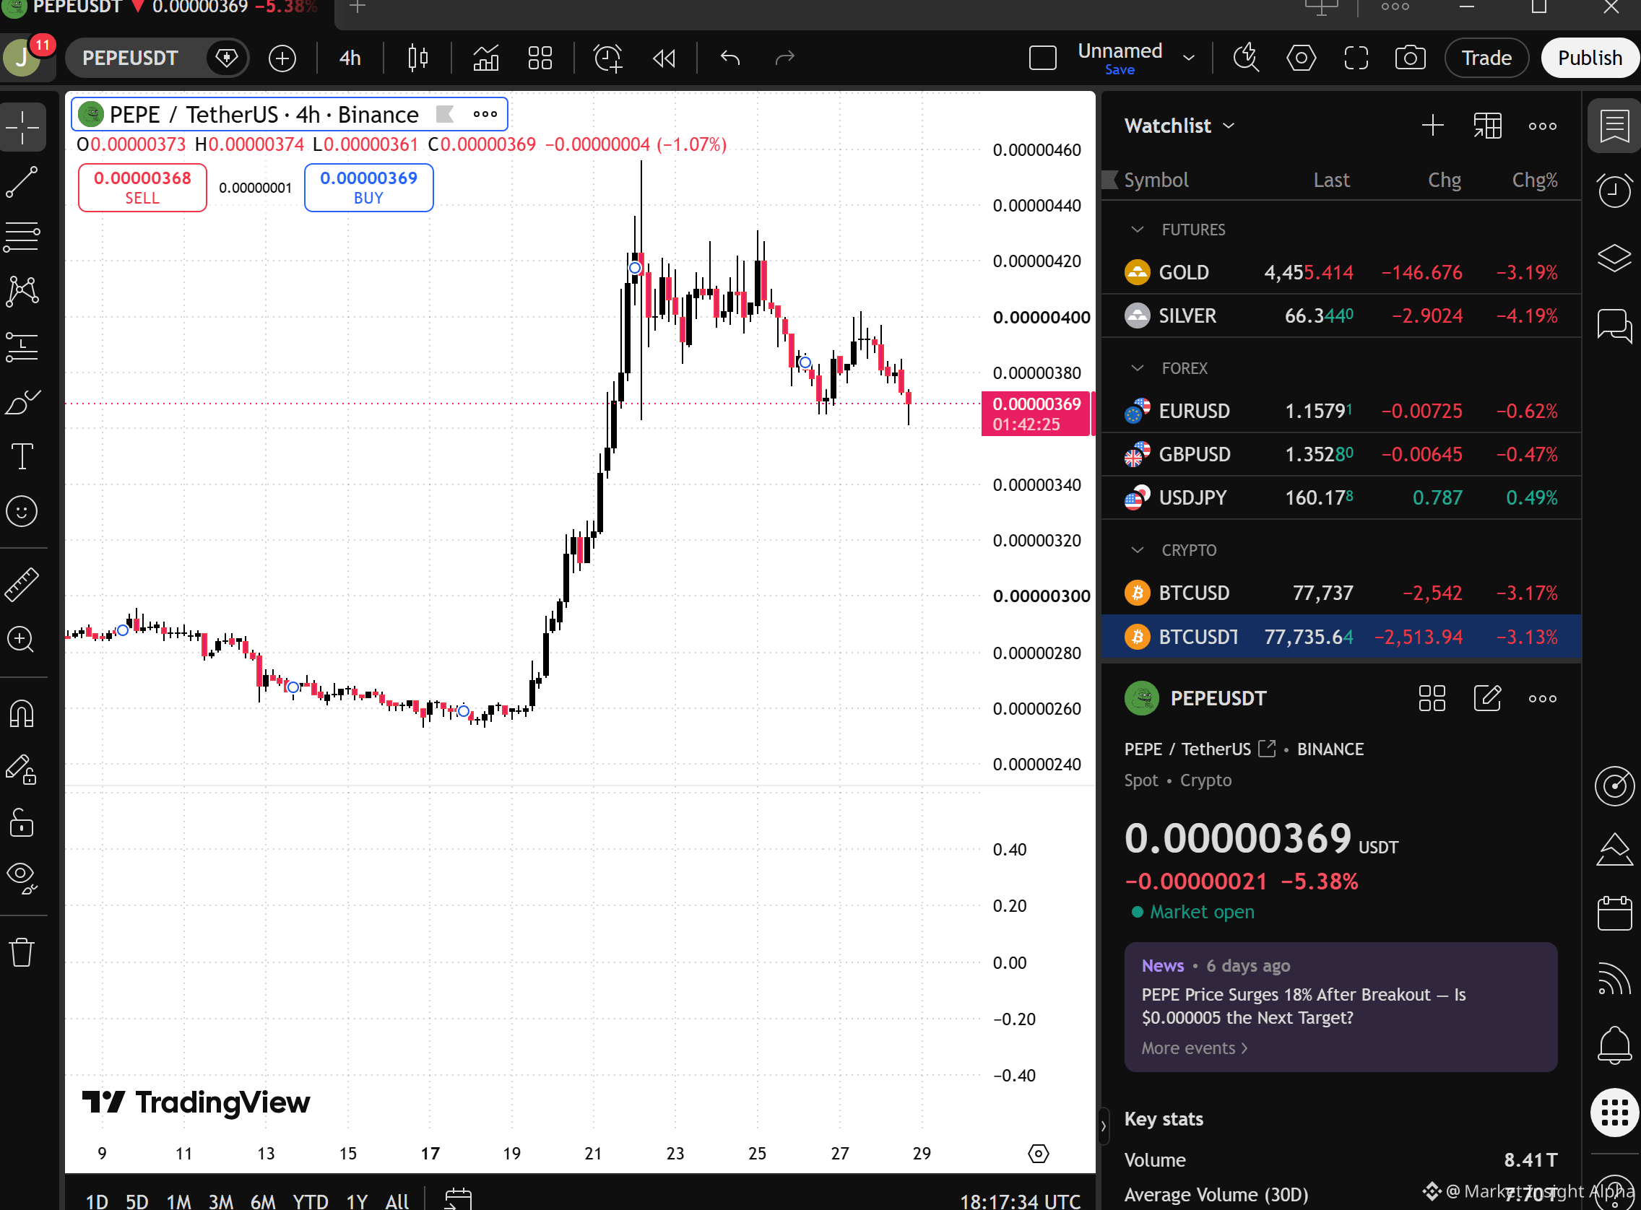The height and width of the screenshot is (1210, 1641).
Task: Open the Unnamed layout dropdown arrow
Action: 1188,58
